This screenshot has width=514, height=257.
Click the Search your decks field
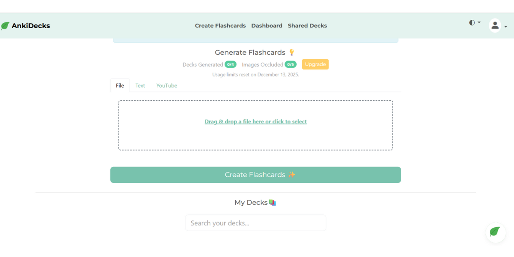click(256, 222)
